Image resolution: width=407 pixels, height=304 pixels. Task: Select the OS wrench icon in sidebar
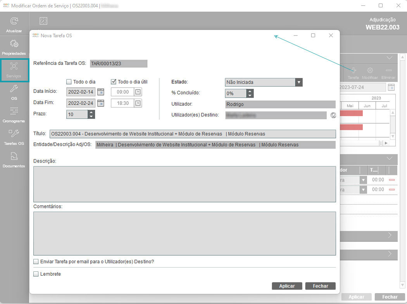point(14,88)
